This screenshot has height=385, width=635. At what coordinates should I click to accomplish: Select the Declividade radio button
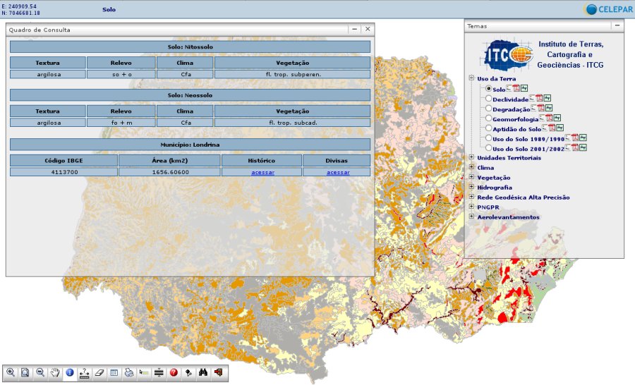tap(488, 99)
